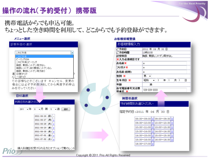Viewport: 210px width, 158px height.
Task: Click the link for 10:00~10:30 slot
Action: pyautogui.click(x=172, y=123)
